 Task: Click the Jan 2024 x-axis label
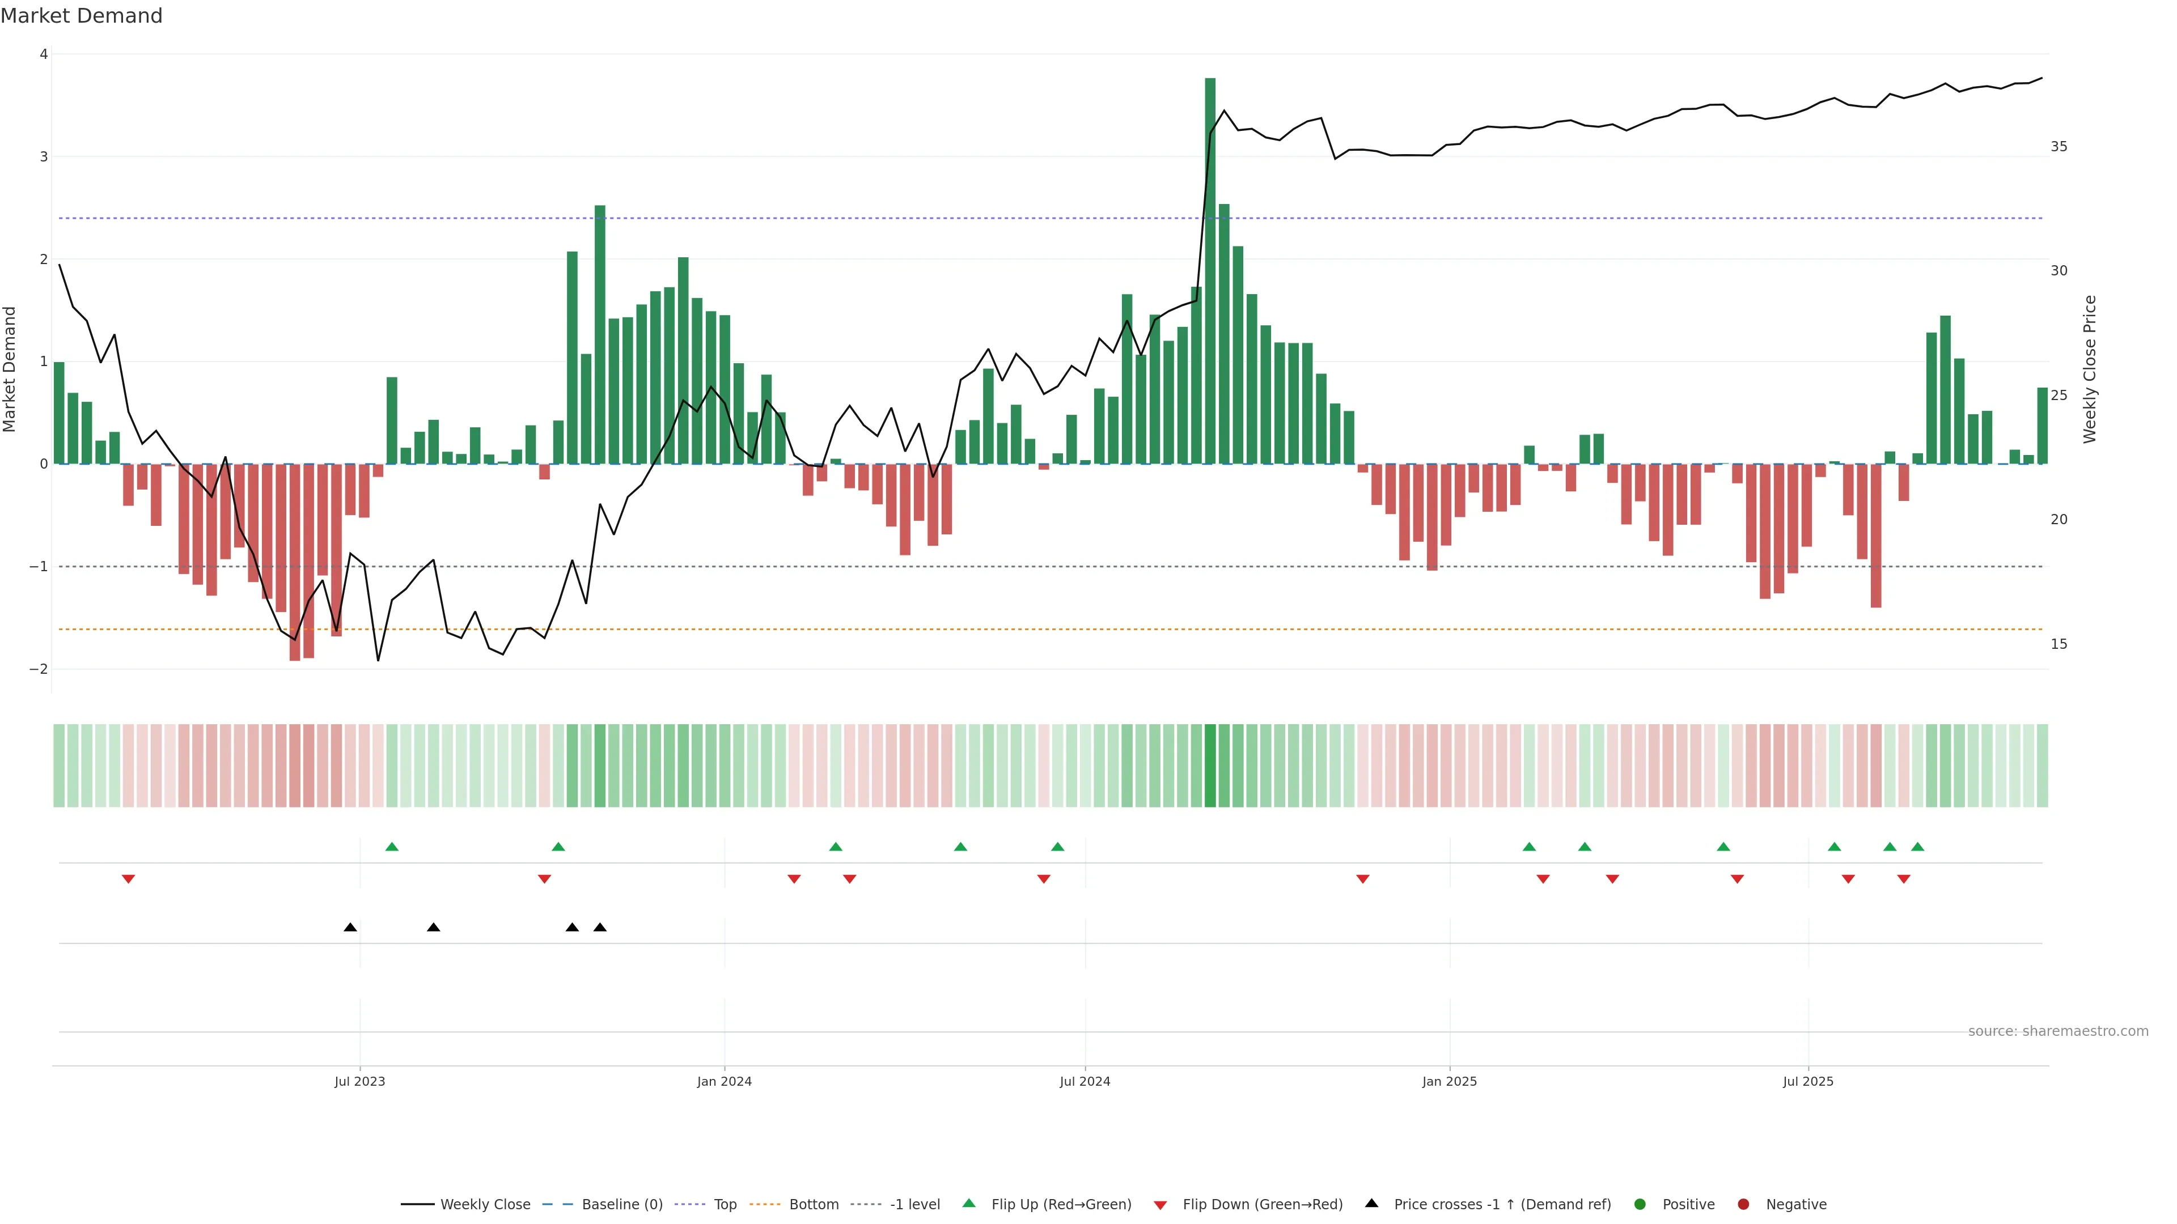click(725, 1081)
